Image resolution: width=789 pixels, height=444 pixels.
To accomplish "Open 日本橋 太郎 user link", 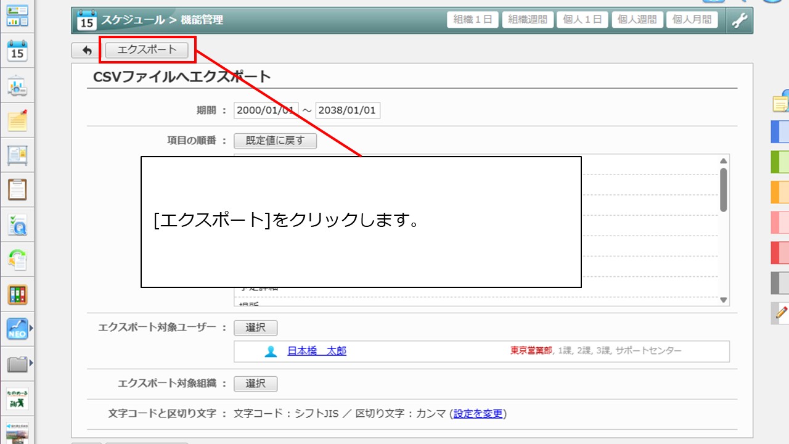I will coord(316,351).
